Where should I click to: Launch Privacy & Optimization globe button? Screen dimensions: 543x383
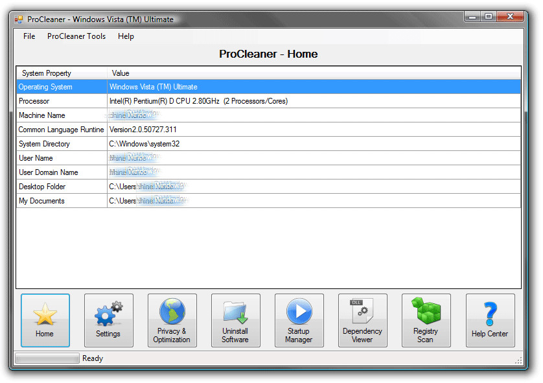(172, 320)
